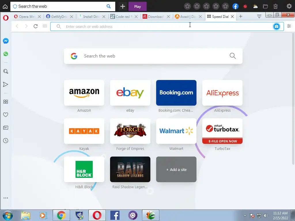Open the folder icon in top toolbar
Viewport: 295px width, 221px height.
pos(265,6)
